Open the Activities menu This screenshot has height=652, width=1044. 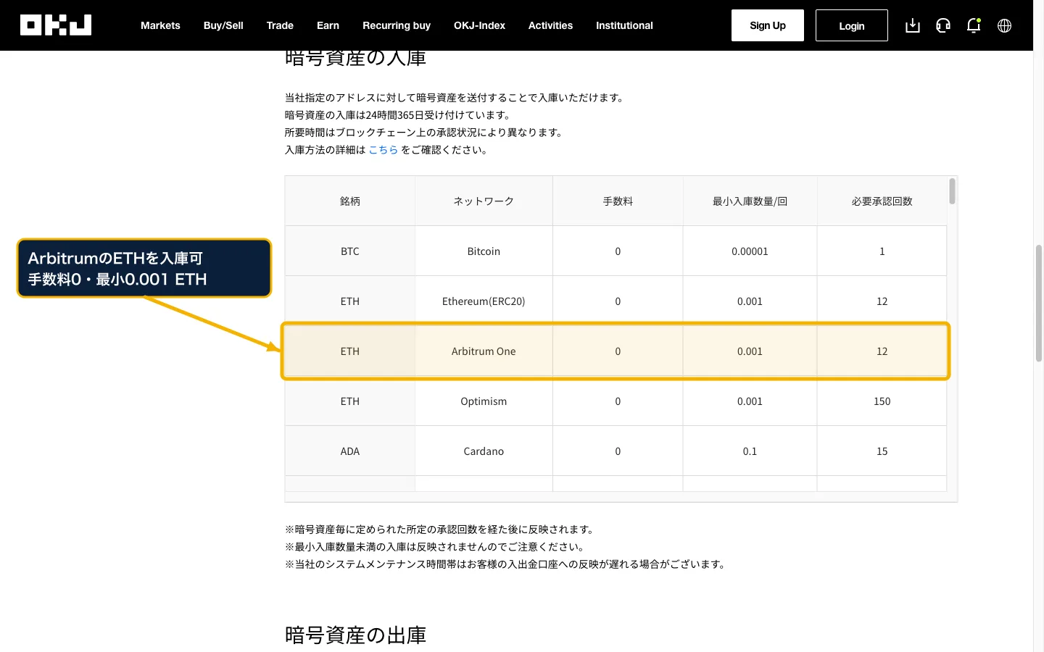pyautogui.click(x=550, y=25)
